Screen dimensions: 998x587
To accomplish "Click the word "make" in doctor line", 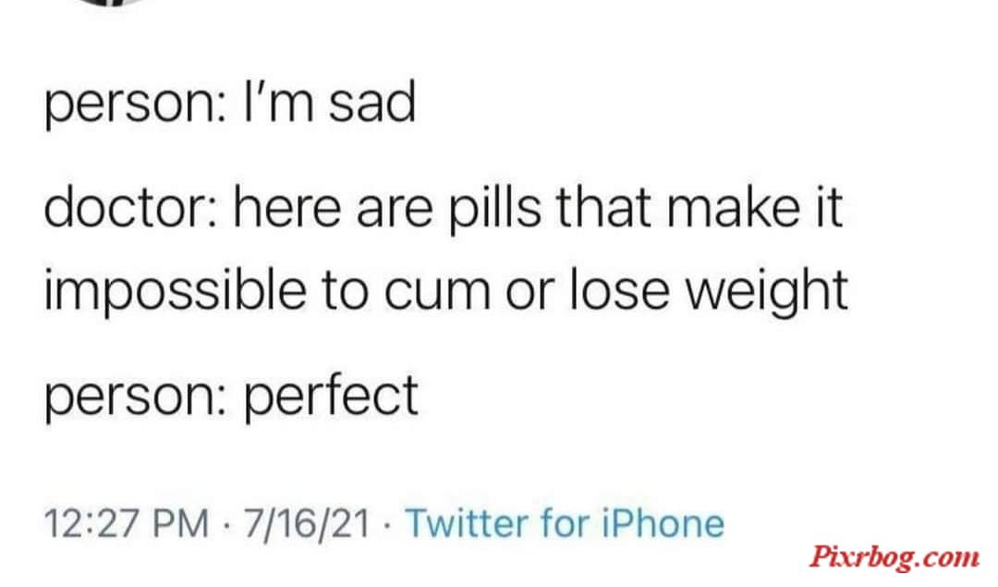I will coord(733,208).
